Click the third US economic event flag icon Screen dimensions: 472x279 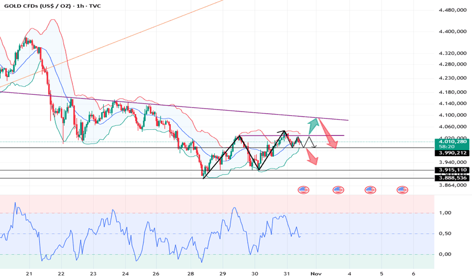coord(370,190)
